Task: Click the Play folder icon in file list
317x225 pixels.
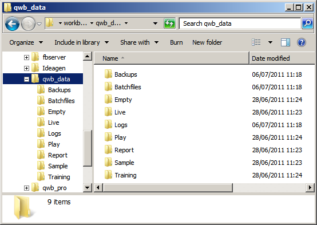Action: click(108, 137)
